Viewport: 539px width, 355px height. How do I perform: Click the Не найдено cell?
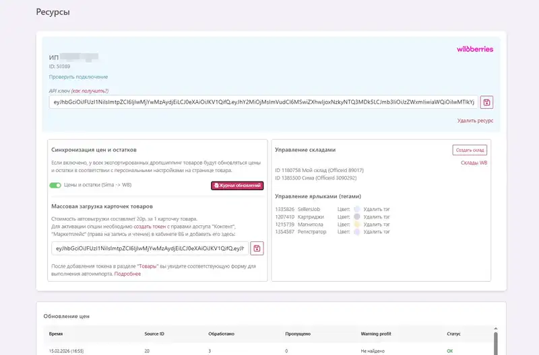pyautogui.click(x=373, y=351)
